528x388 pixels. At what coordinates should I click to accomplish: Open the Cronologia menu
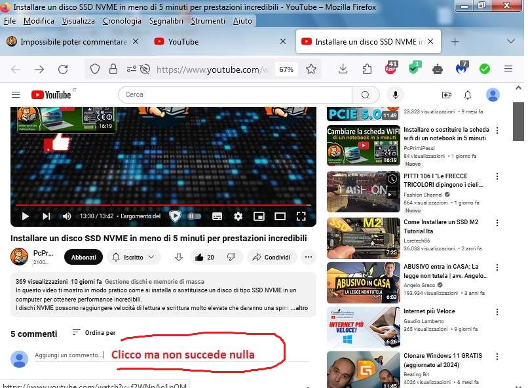pos(122,21)
